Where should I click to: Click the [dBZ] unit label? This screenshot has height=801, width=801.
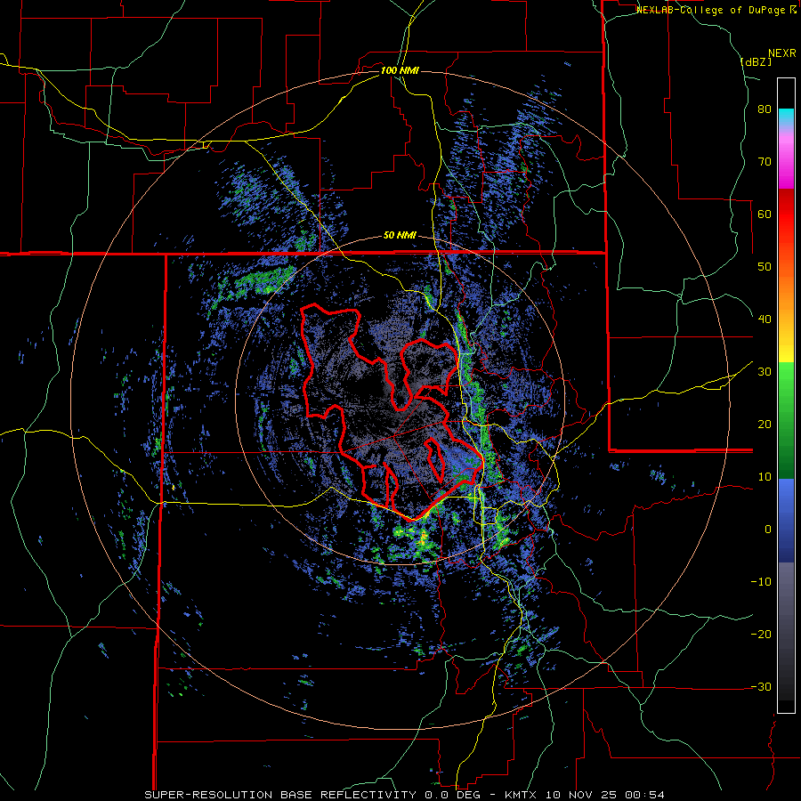pyautogui.click(x=755, y=62)
